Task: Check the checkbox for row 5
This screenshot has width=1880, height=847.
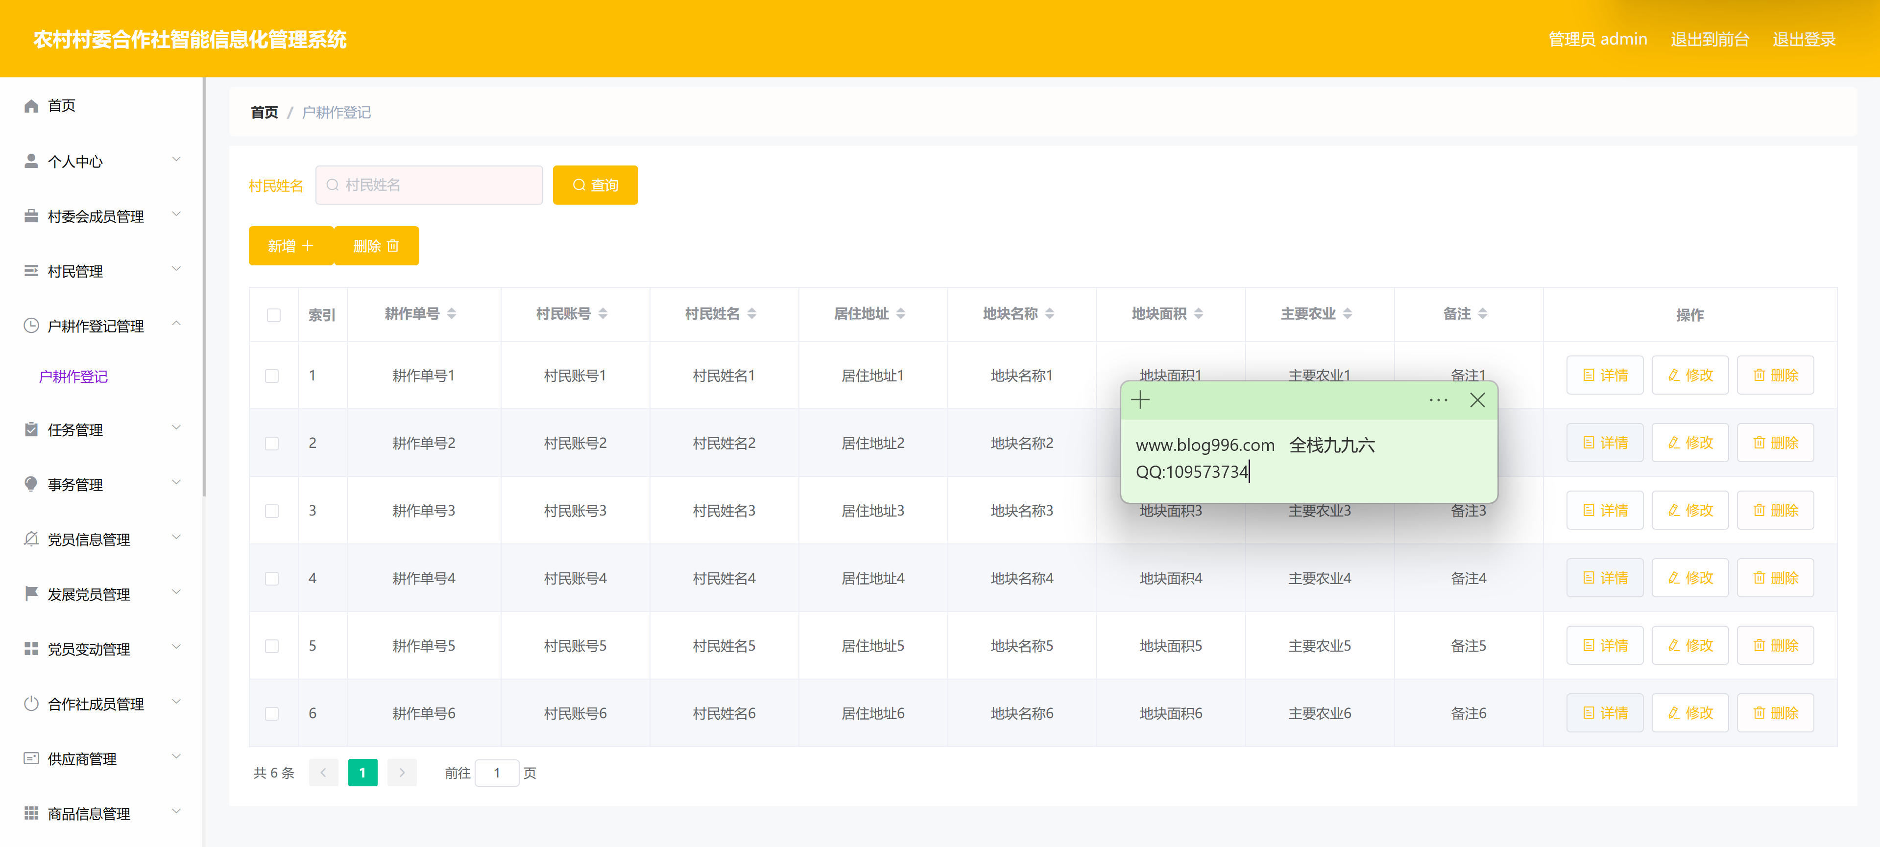Action: point(272,646)
